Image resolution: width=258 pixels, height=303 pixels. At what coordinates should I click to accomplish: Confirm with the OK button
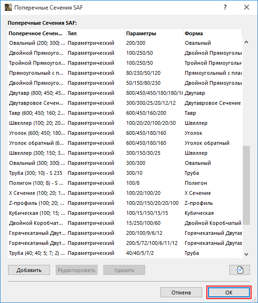tap(229, 293)
